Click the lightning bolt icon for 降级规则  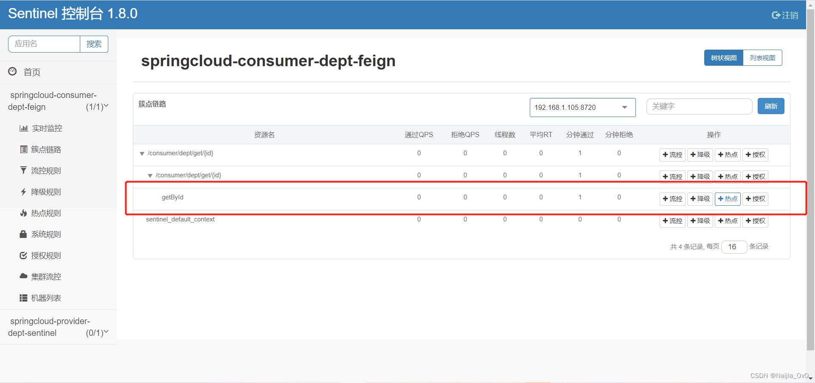coord(23,192)
